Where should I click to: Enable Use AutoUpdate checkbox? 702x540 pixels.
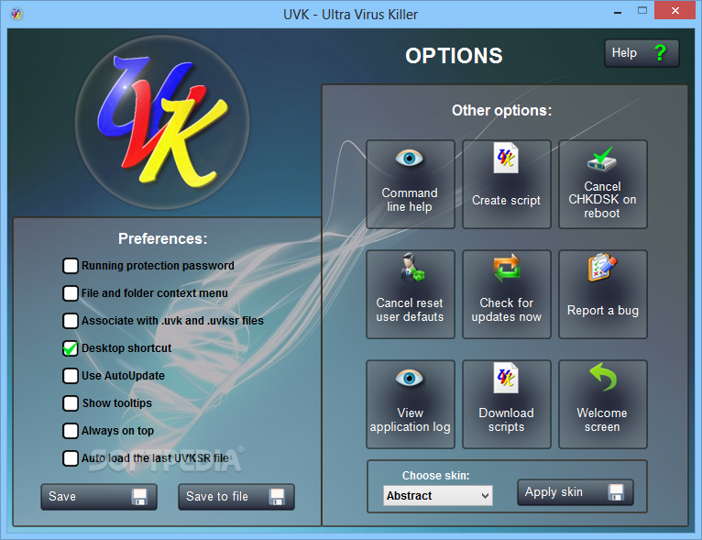click(71, 376)
